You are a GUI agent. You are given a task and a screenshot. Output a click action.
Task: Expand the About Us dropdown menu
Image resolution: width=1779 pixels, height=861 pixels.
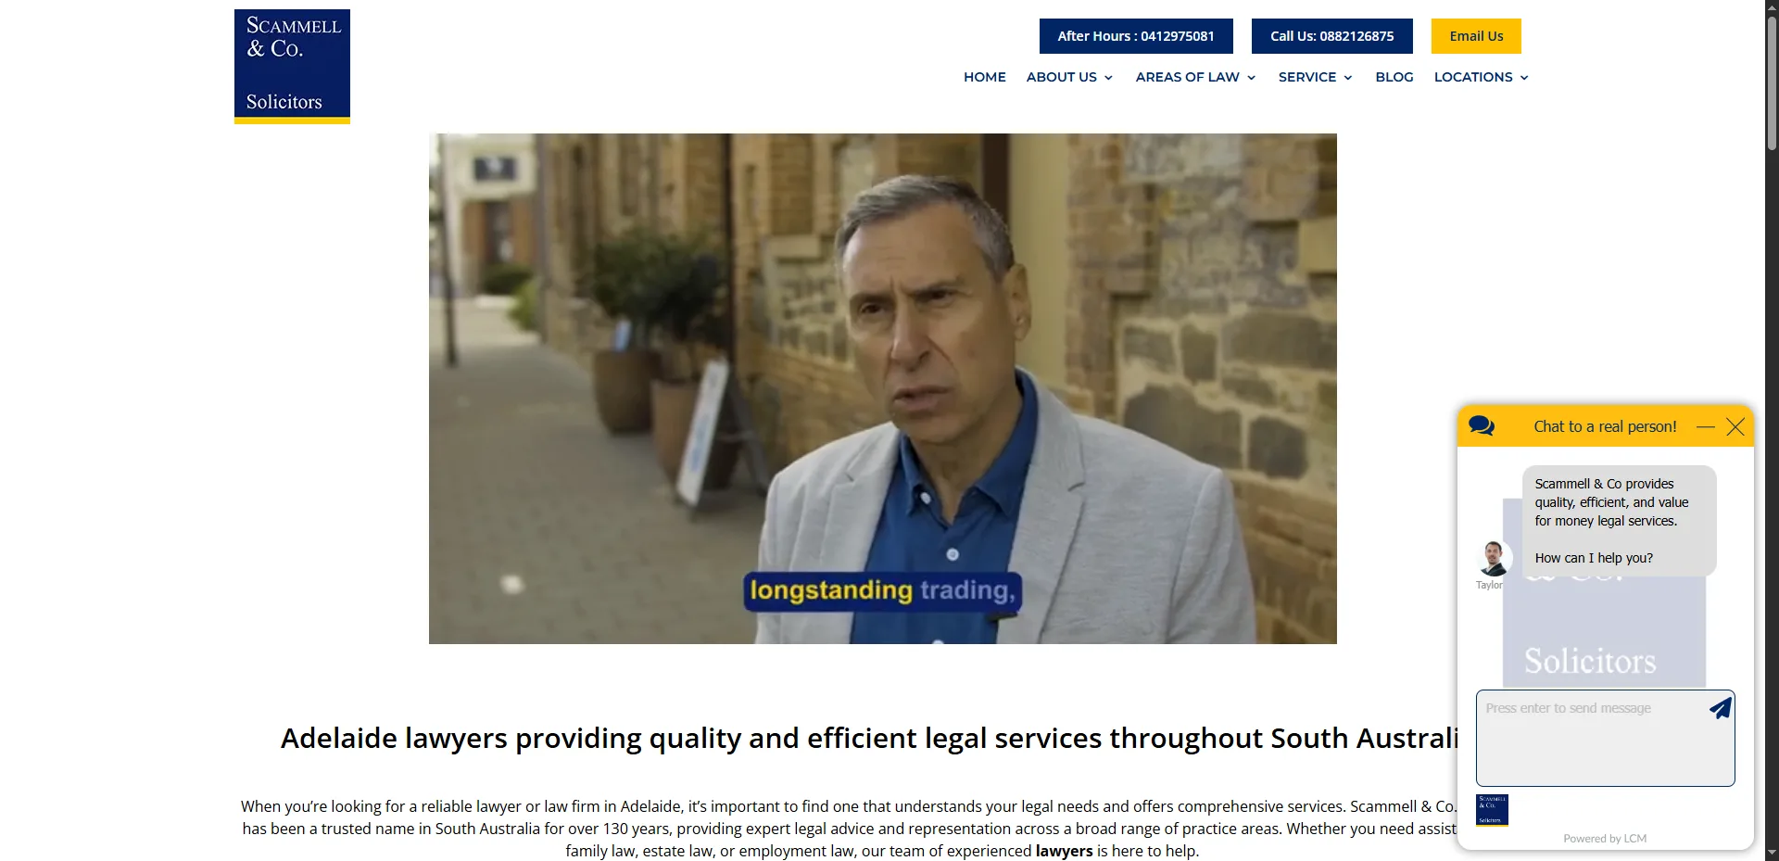click(x=1069, y=77)
